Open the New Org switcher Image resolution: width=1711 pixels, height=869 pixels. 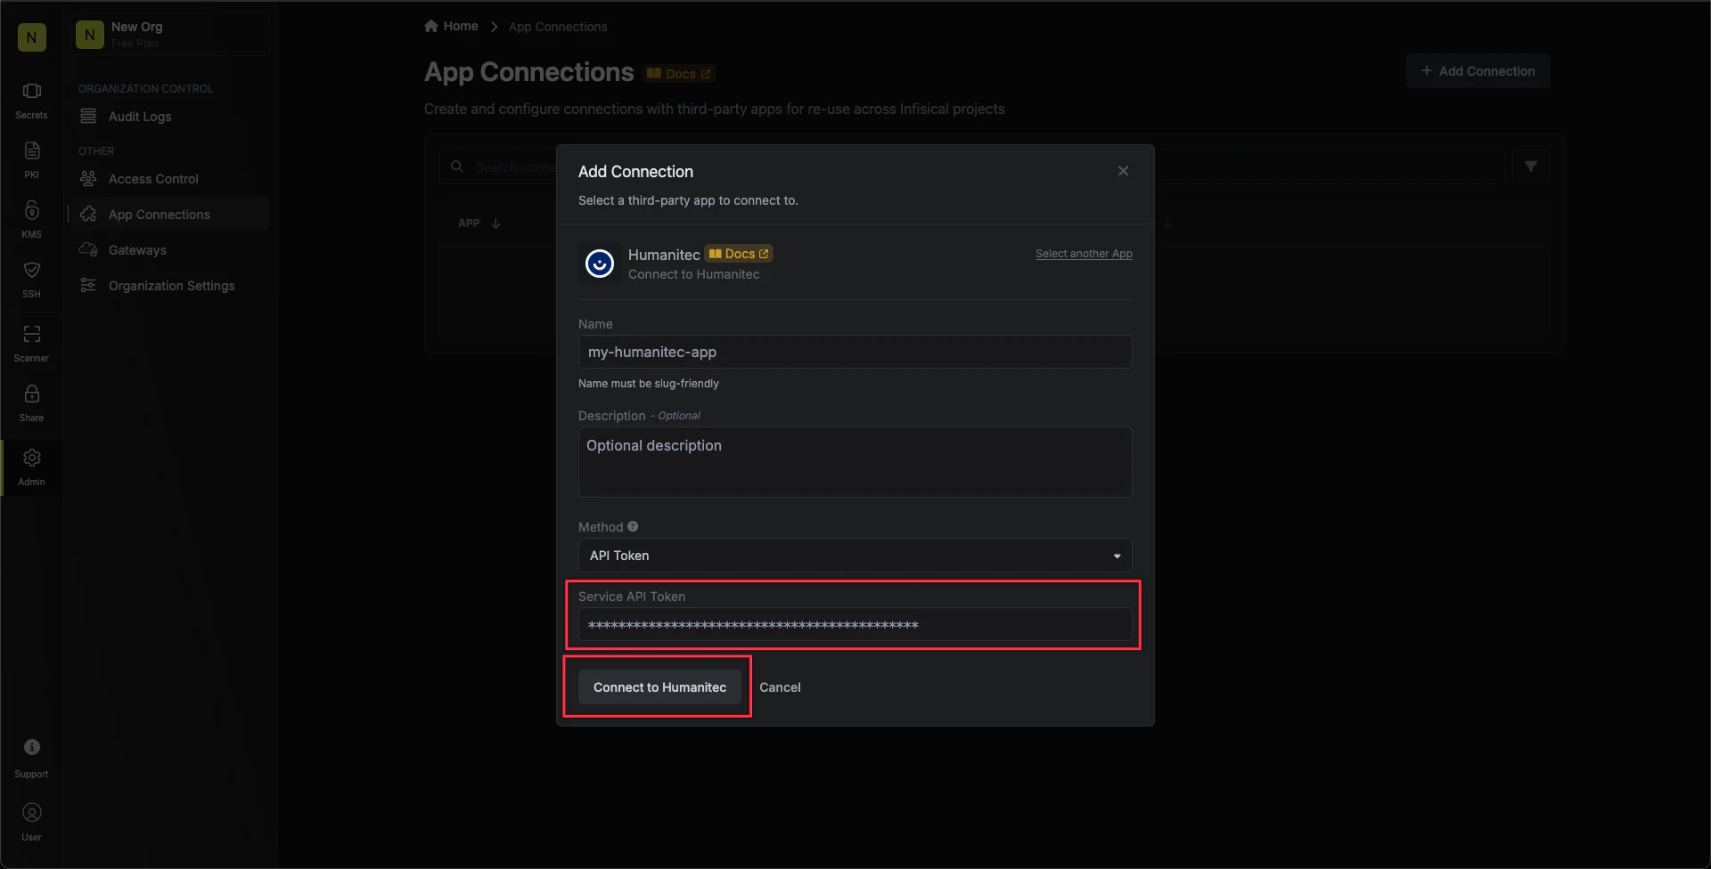pos(169,35)
